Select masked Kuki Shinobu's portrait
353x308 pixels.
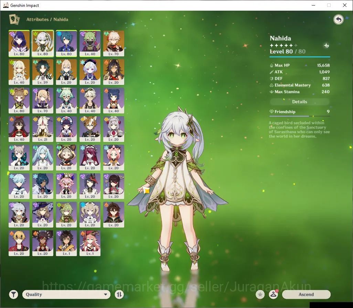click(90, 43)
